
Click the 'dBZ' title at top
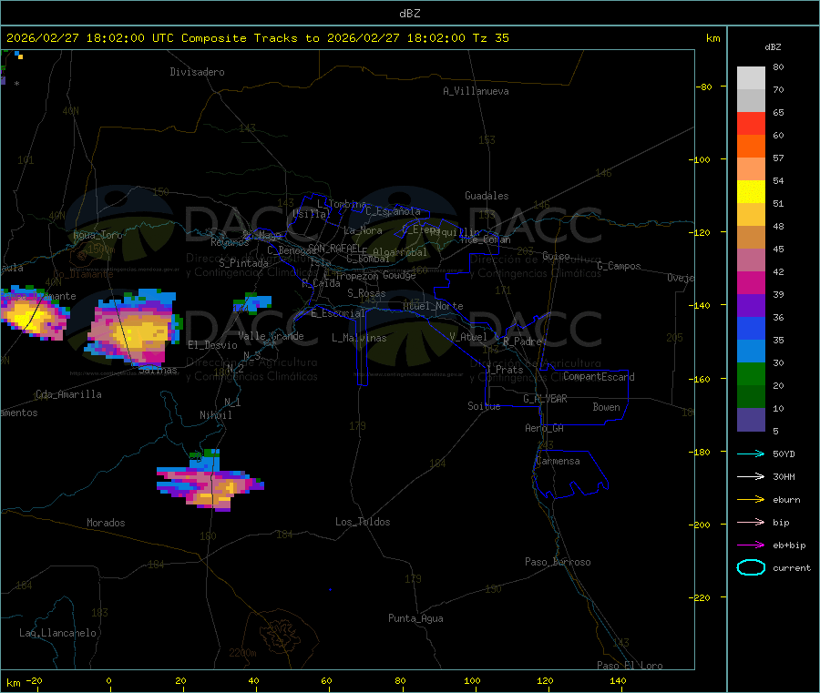(x=409, y=13)
